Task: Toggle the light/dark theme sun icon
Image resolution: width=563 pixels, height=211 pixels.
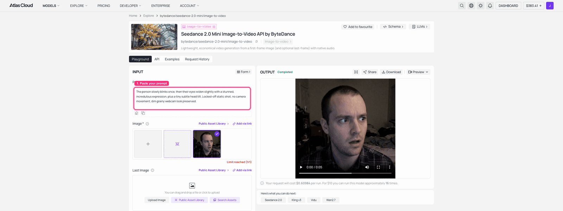Action: pos(481,6)
